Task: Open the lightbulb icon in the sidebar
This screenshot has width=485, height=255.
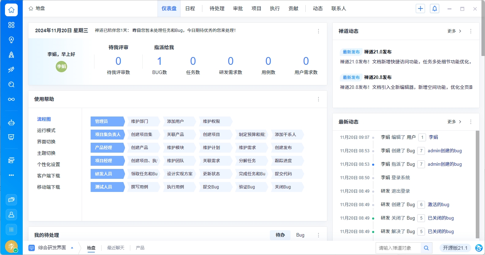Action: click(x=11, y=40)
